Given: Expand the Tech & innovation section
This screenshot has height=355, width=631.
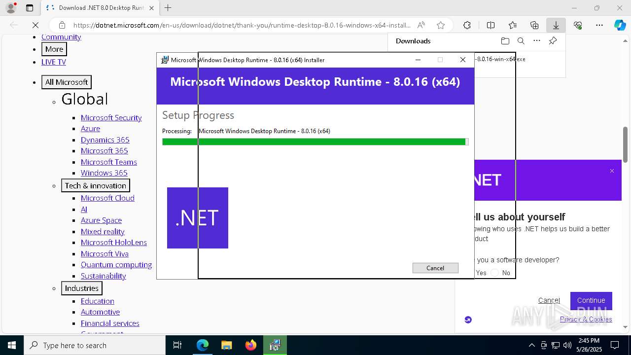Looking at the screenshot, I should (96, 185).
